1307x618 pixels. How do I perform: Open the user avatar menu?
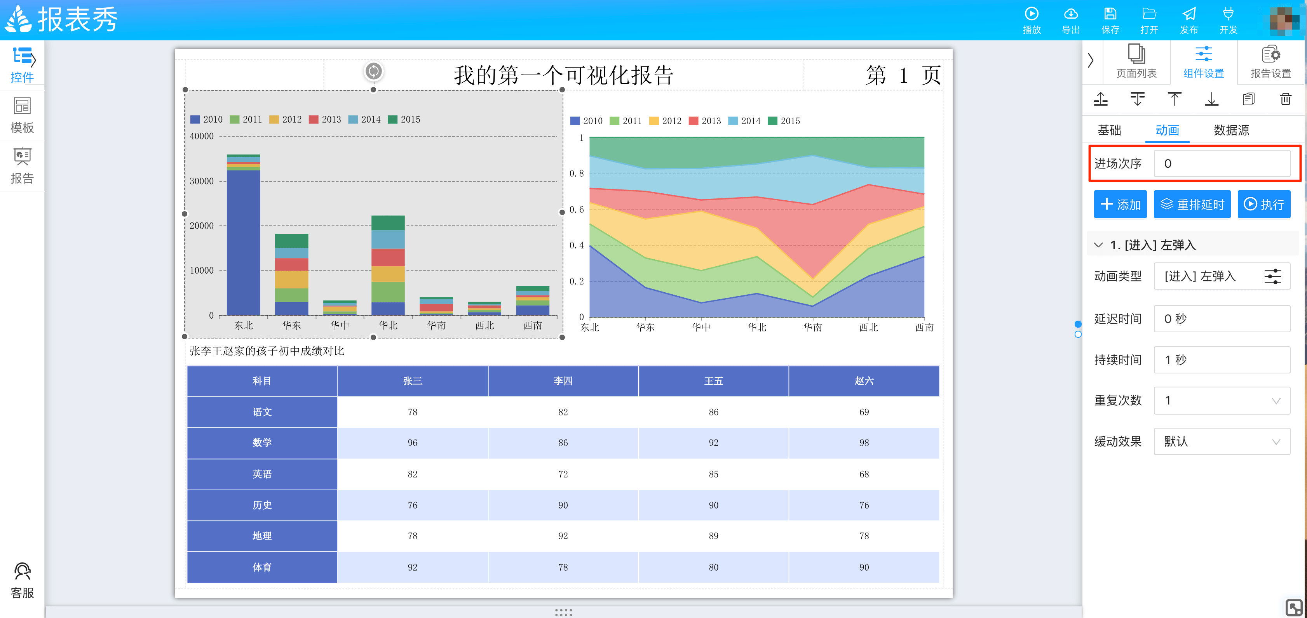tap(1284, 21)
